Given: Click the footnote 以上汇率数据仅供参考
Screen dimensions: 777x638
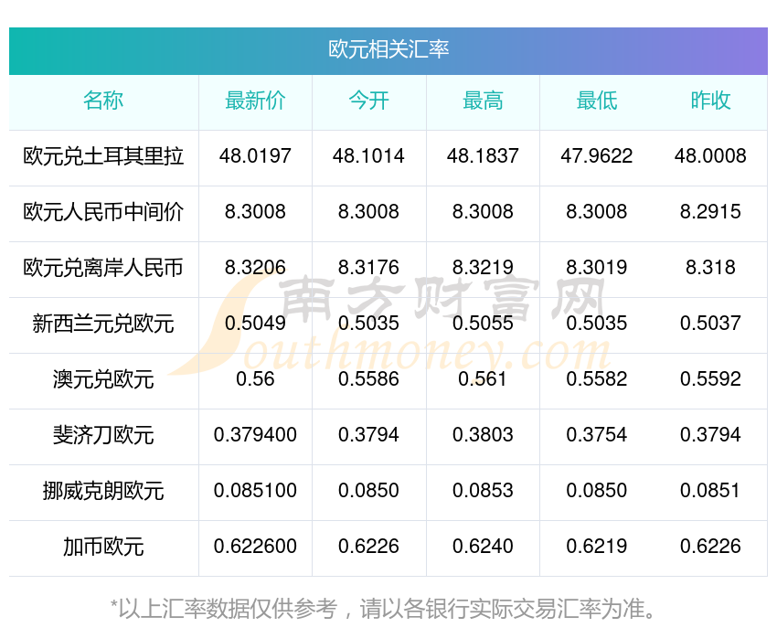Looking at the screenshot, I should point(228,610).
